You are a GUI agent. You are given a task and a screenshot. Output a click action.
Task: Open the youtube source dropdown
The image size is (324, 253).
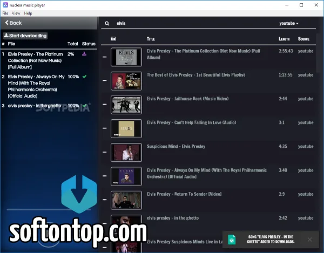click(289, 23)
